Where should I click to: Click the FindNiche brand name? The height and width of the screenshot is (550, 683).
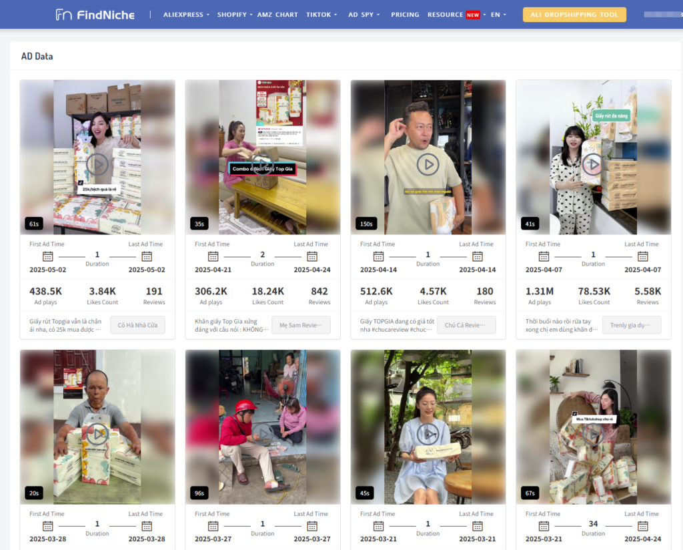[106, 15]
